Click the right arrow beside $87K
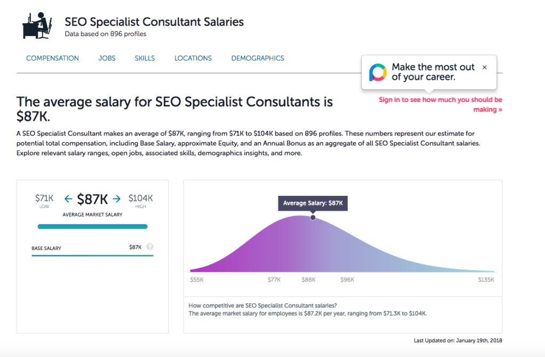The width and height of the screenshot is (545, 357). coord(117,199)
